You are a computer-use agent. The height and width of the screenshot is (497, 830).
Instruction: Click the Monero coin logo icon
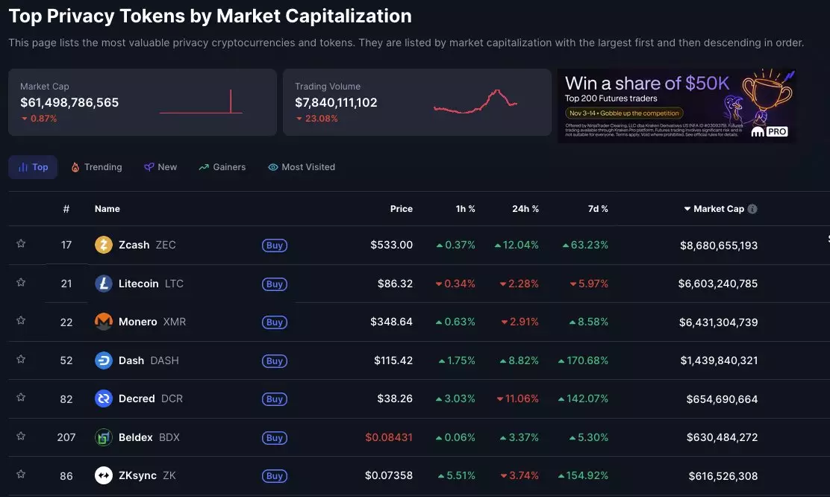[104, 322]
